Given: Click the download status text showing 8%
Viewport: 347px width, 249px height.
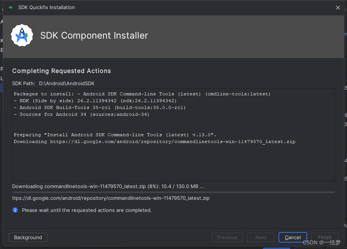Looking at the screenshot, I should point(108,187).
